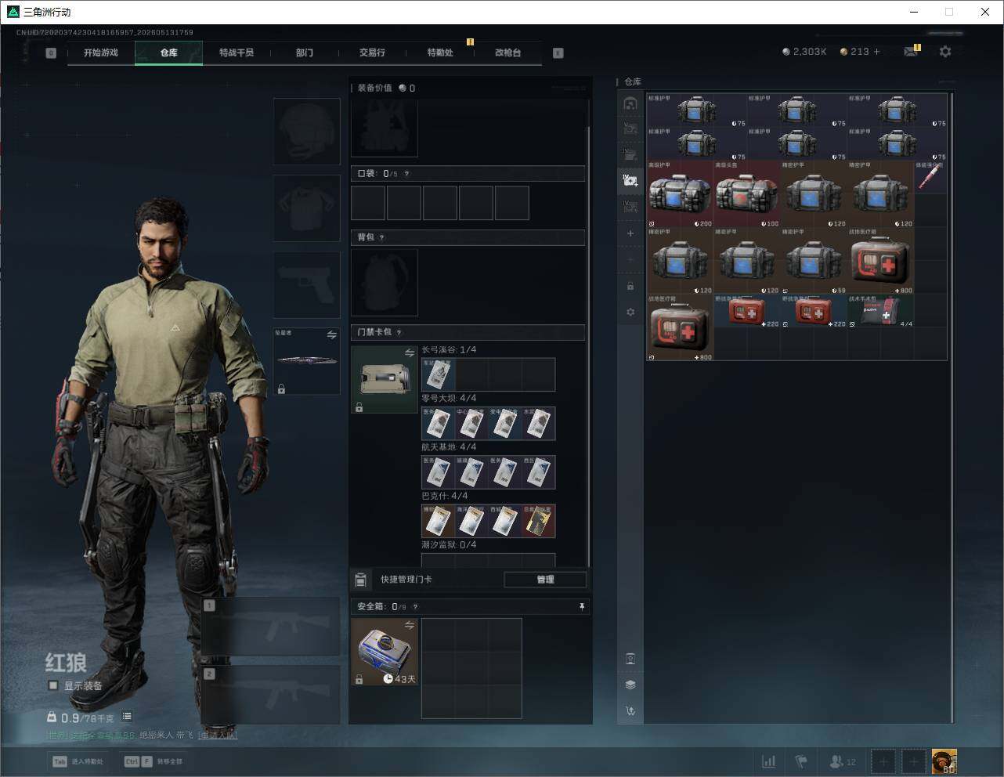1004x777 pixels.
Task: Click the help icon beside 口袋
Action: (406, 174)
